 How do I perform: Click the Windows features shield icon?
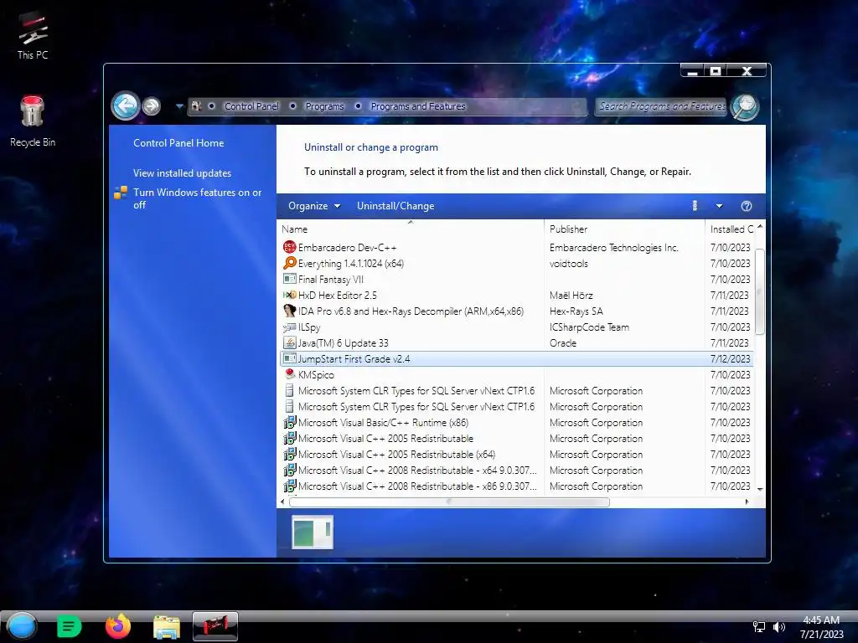click(x=121, y=193)
